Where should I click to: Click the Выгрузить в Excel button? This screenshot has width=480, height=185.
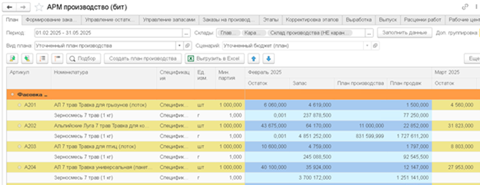click(x=215, y=58)
